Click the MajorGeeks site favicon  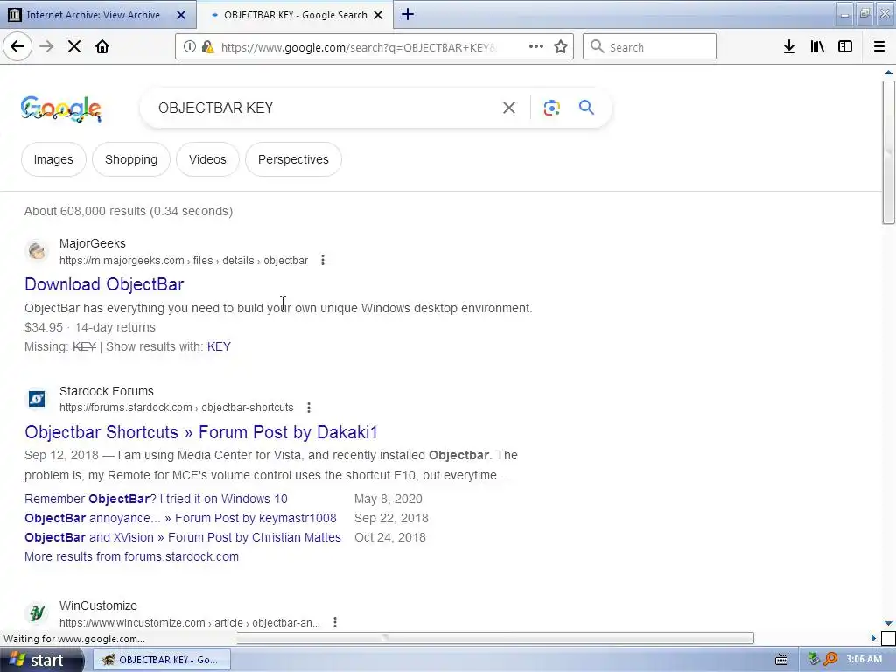pyautogui.click(x=37, y=251)
